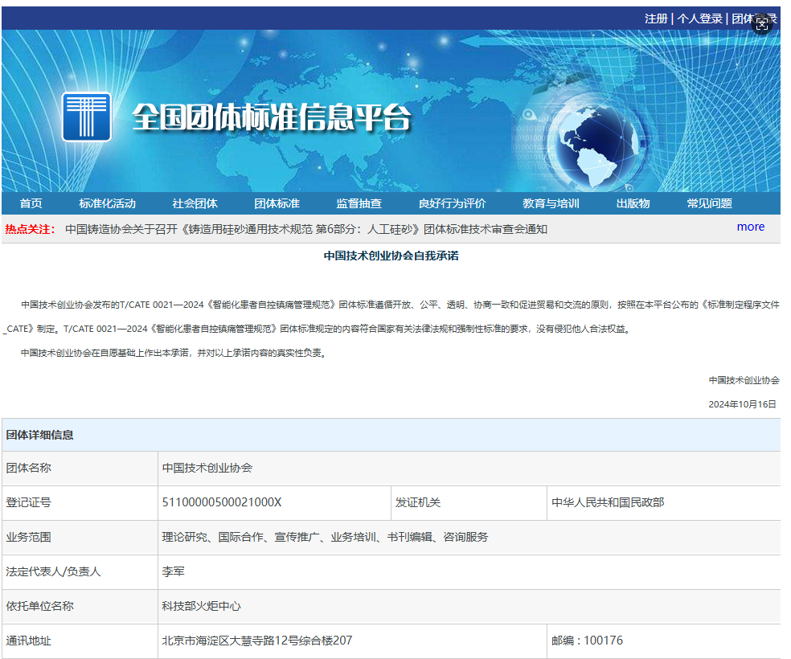Click the 团体名称 label cell

(80, 468)
